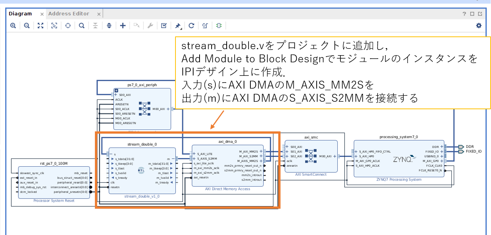Click the Search magnifier icon in toolbar
The image size is (491, 235).
(x=82, y=26)
